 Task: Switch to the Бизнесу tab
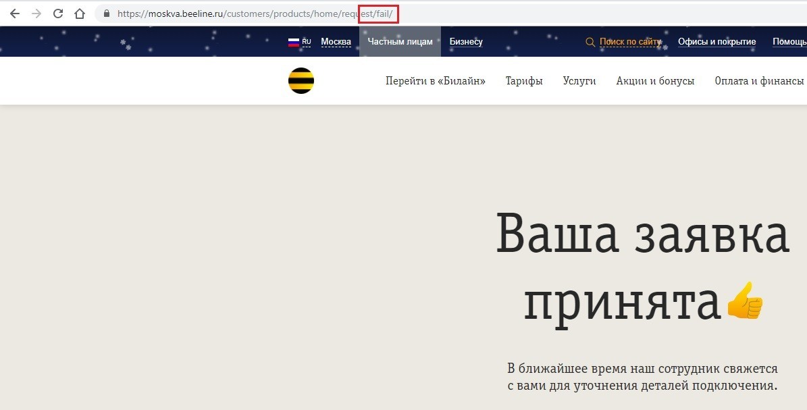point(466,42)
